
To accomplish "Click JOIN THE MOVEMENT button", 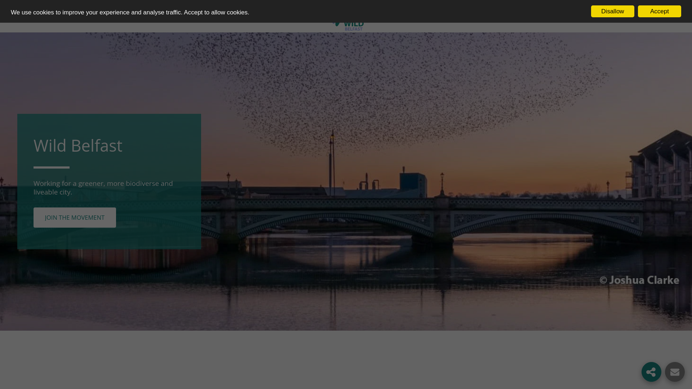I will pos(75,218).
